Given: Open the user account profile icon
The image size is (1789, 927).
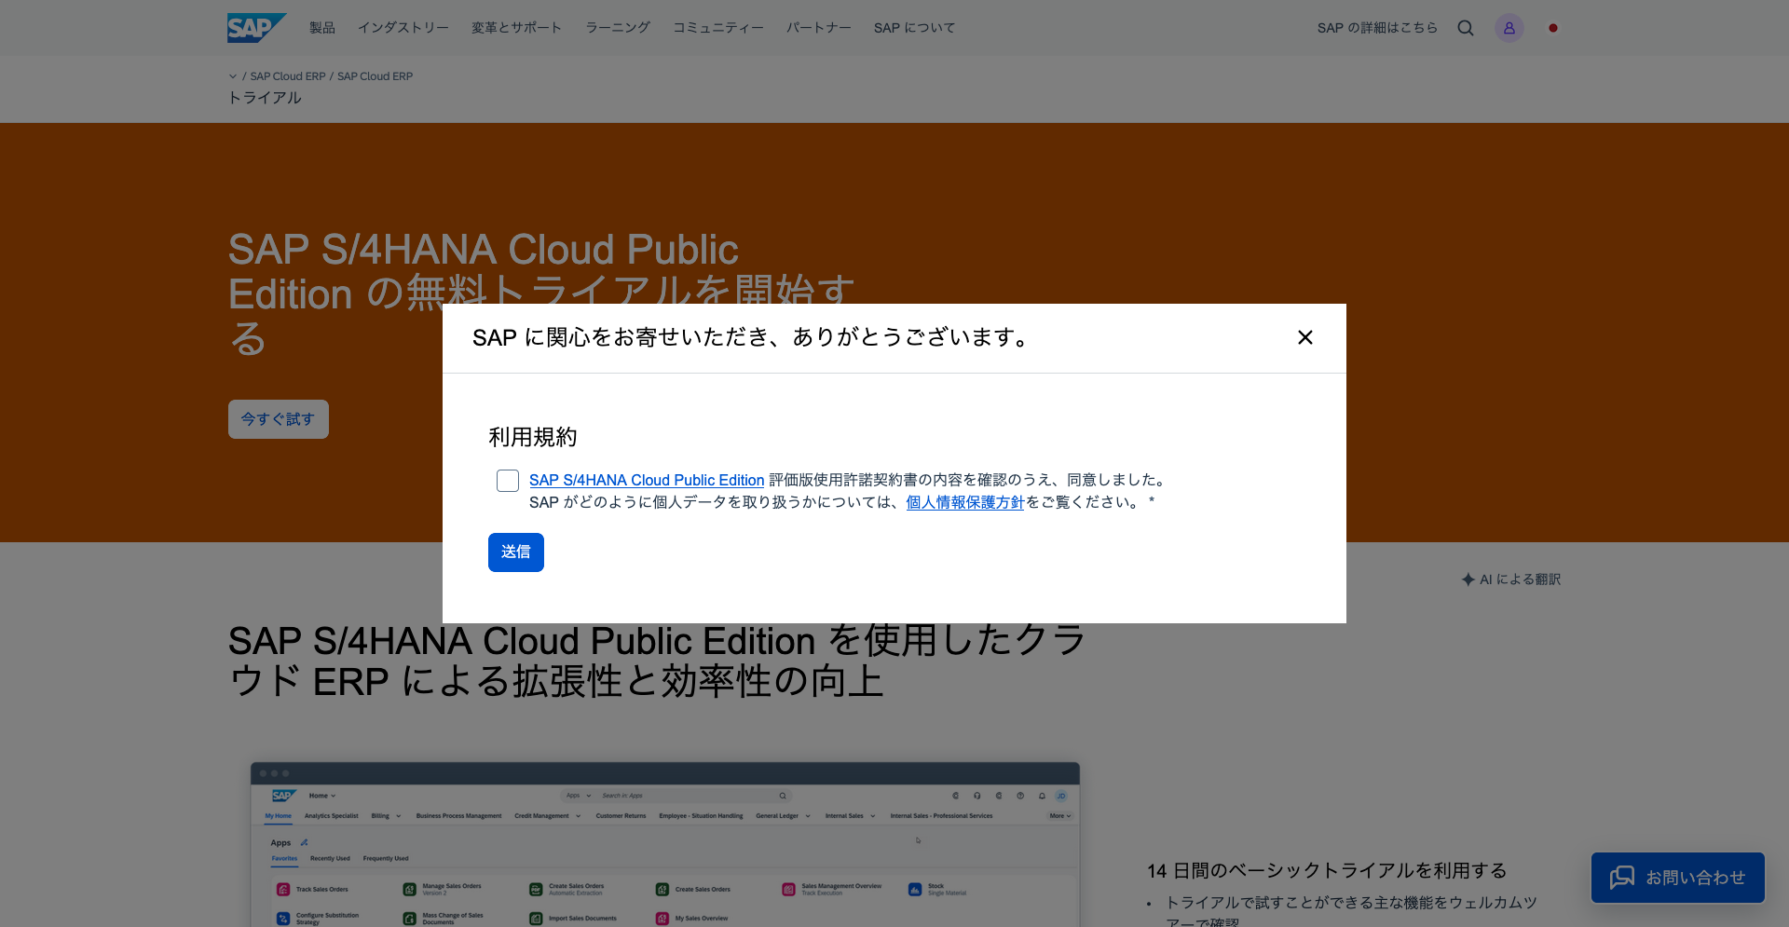Looking at the screenshot, I should (1509, 28).
